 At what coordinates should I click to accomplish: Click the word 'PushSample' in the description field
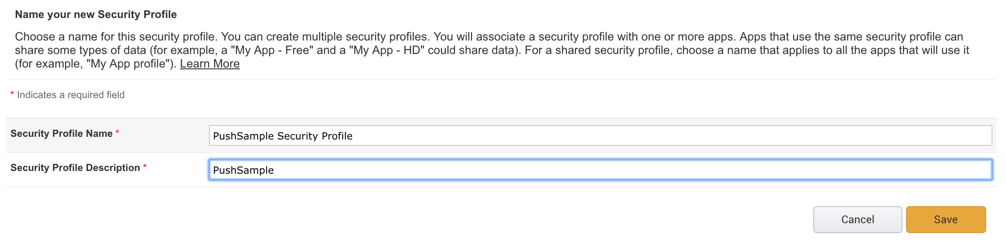tap(243, 170)
